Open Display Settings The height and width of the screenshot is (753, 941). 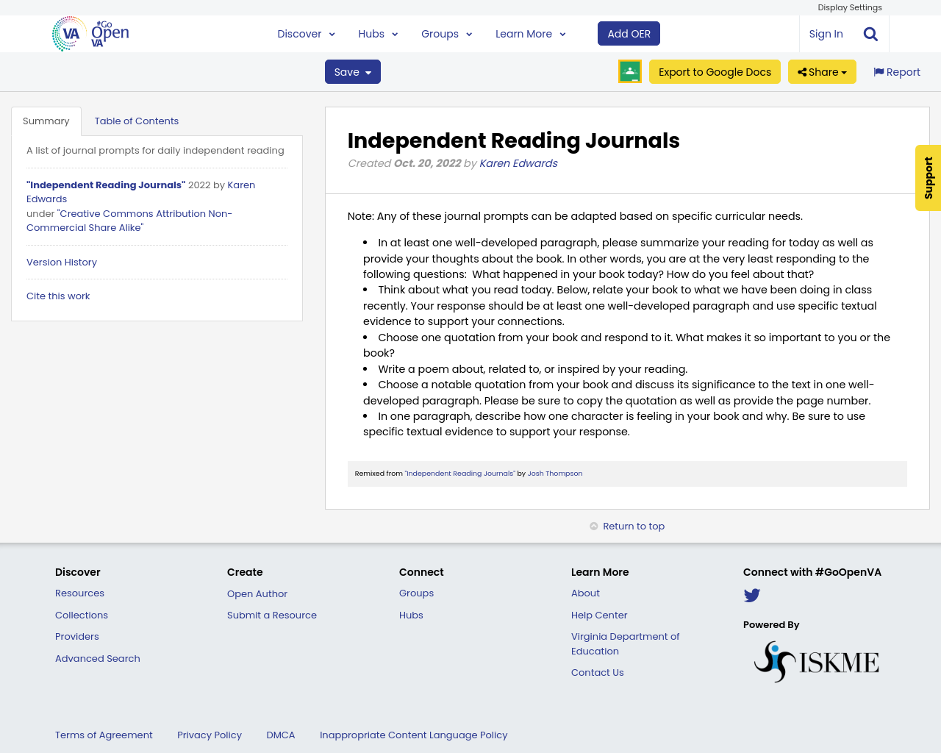(850, 7)
